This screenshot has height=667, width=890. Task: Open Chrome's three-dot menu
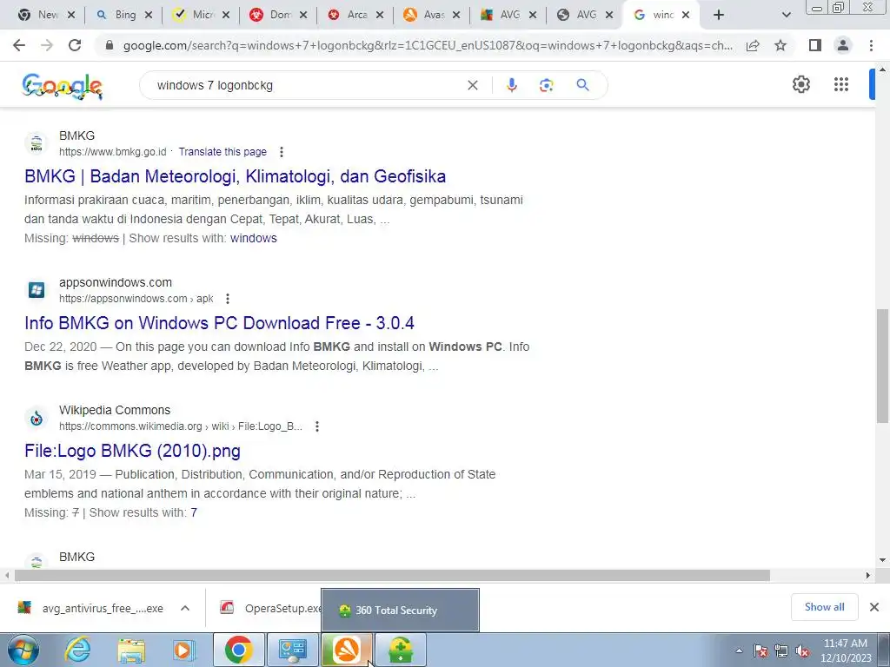click(871, 45)
